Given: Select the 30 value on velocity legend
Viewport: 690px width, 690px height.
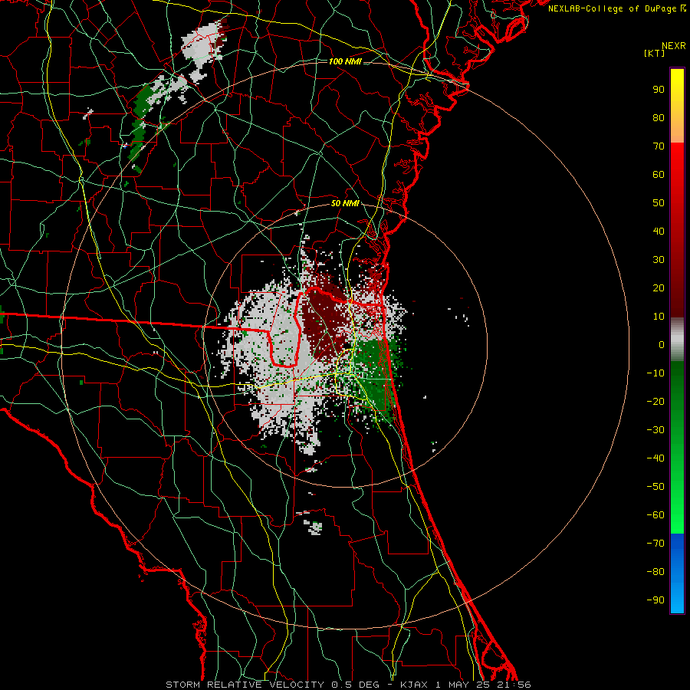Looking at the screenshot, I should click(659, 260).
